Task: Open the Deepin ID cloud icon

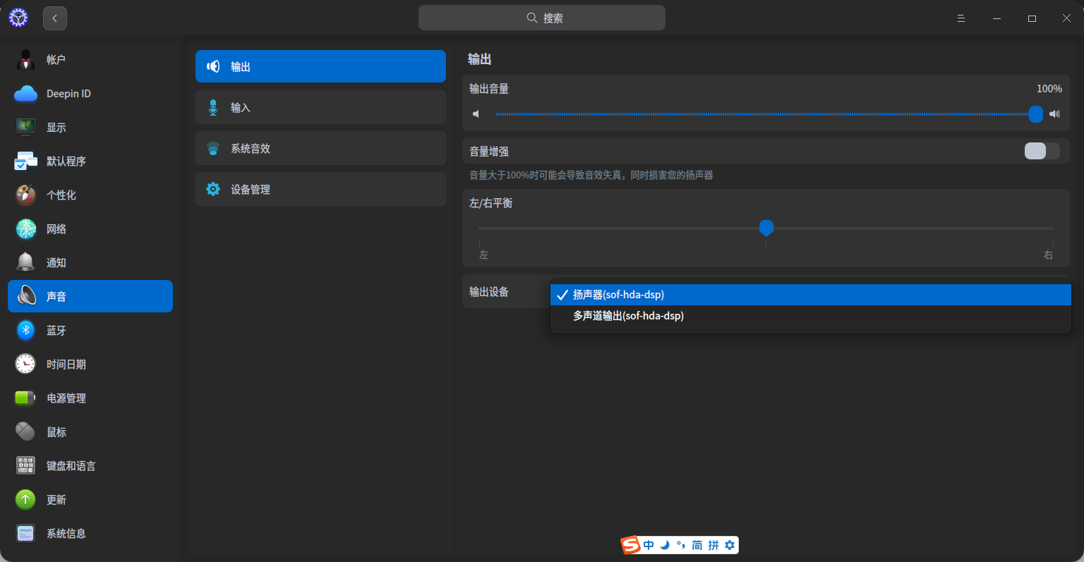Action: [x=26, y=94]
